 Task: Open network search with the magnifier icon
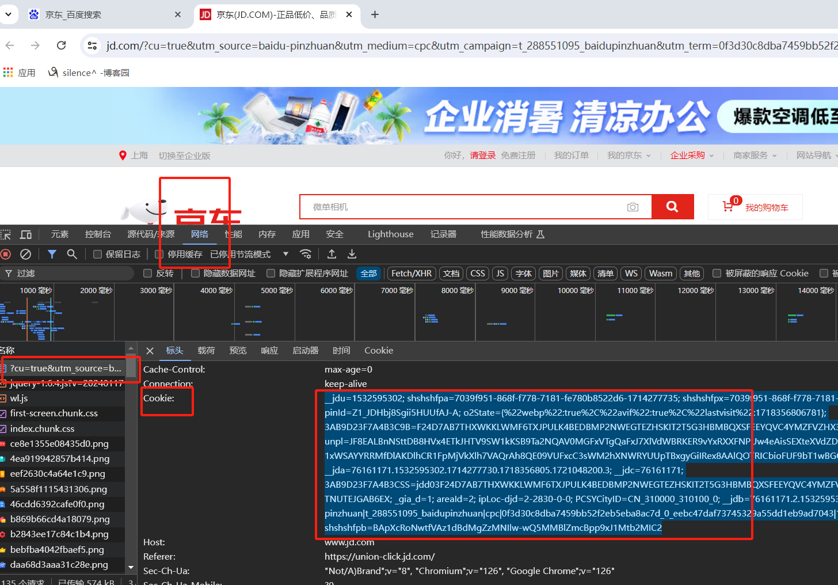tap(72, 254)
